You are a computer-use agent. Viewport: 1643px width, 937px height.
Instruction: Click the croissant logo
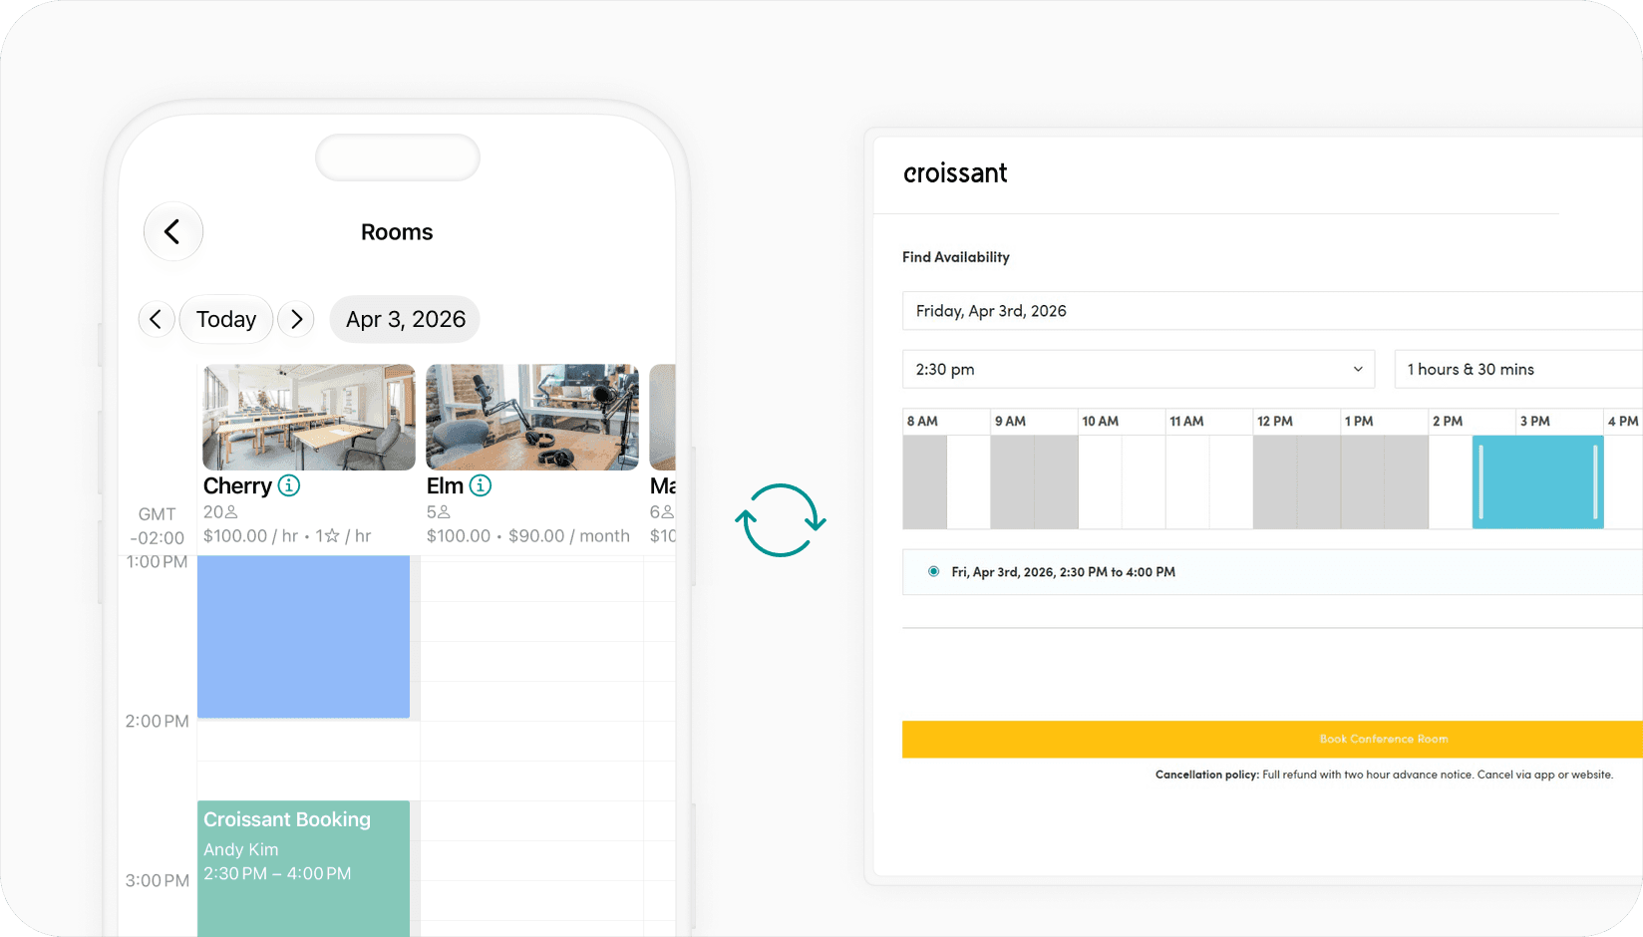point(955,173)
